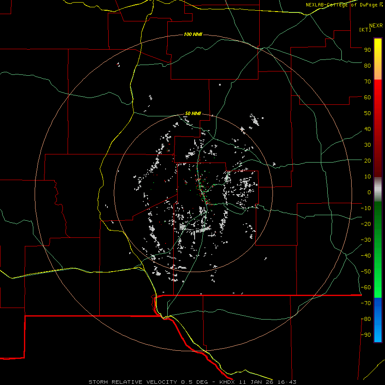The image size is (385, 385).
Task: Click the positive "10" tick label on scale
Action: (x=367, y=177)
